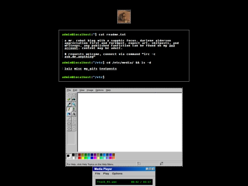Select the Free-Form Select tool in Paint

click(x=69, y=95)
